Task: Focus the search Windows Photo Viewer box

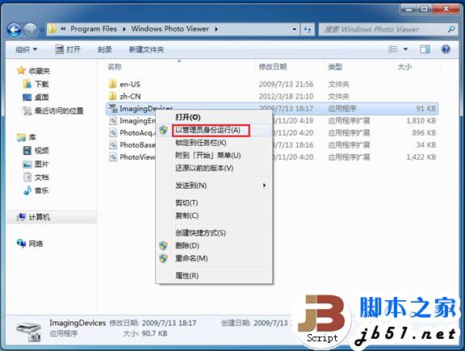Action: pos(383,29)
